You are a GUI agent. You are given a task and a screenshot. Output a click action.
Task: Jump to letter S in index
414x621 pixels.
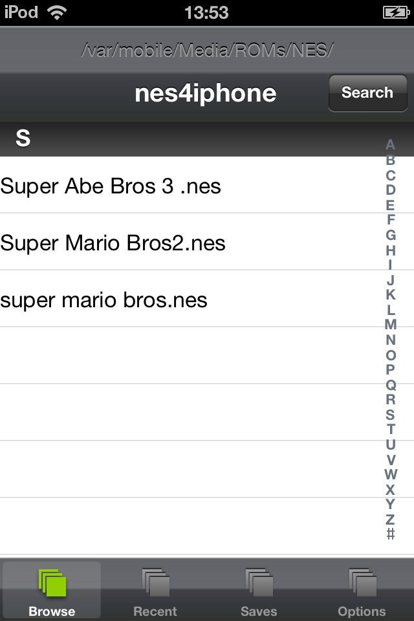[390, 415]
